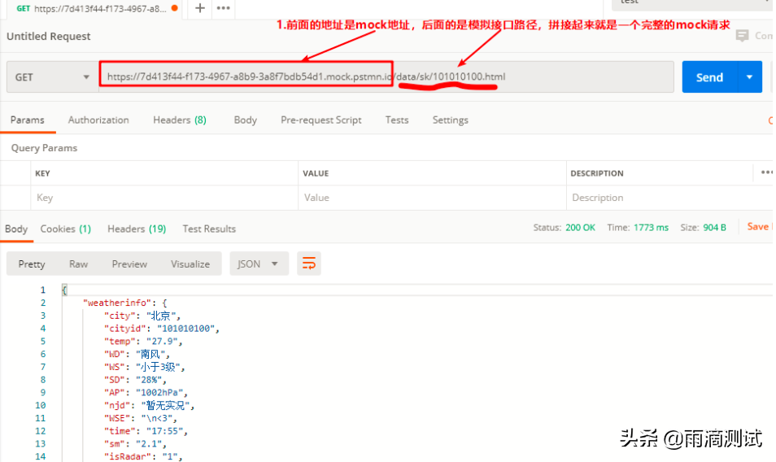Toggle the response line wrap icon
Screen dimensions: 776x462
308,264
